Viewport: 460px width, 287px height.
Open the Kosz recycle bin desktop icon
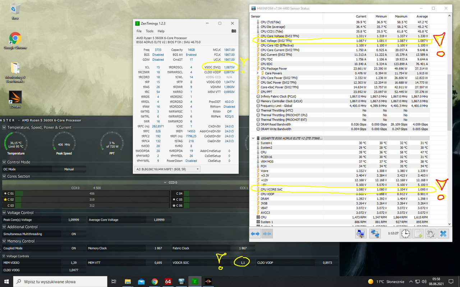pyautogui.click(x=15, y=11)
